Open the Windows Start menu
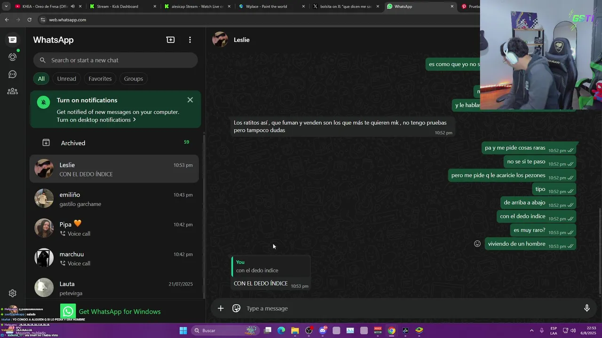This screenshot has height=338, width=602. click(183, 330)
